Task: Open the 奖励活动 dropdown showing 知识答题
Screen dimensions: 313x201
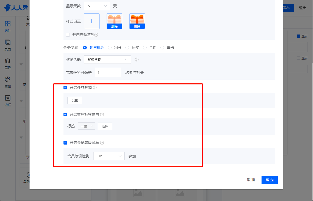Action: (107, 60)
